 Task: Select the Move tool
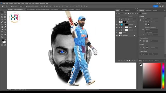coord(2,12)
